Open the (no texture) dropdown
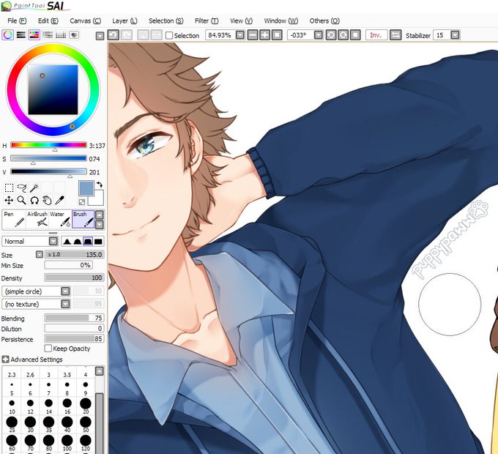498x454 pixels. pyautogui.click(x=65, y=304)
